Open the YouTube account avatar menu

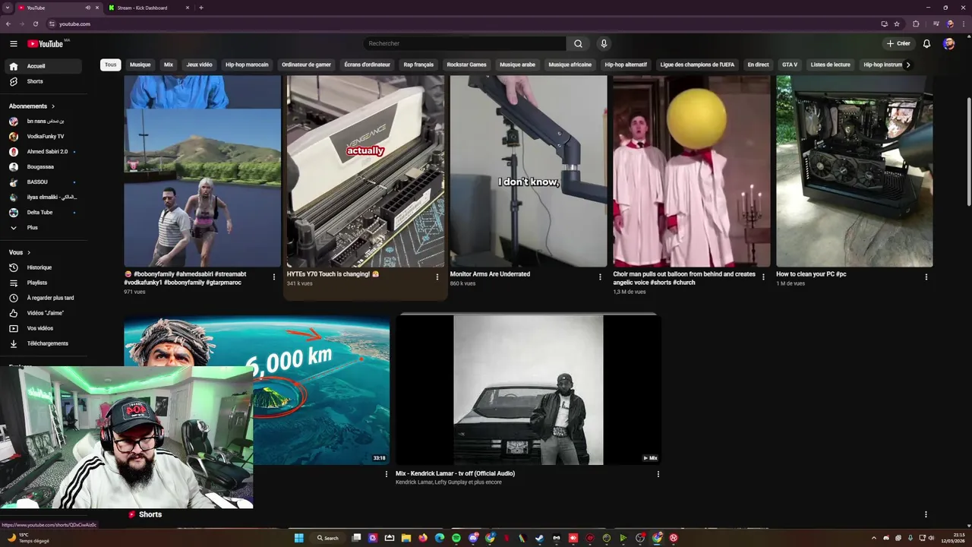(x=948, y=43)
